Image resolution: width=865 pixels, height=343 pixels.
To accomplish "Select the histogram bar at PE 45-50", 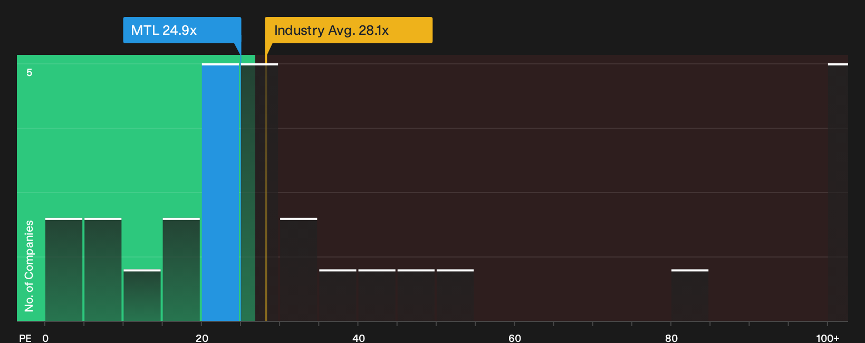I will coord(416,296).
